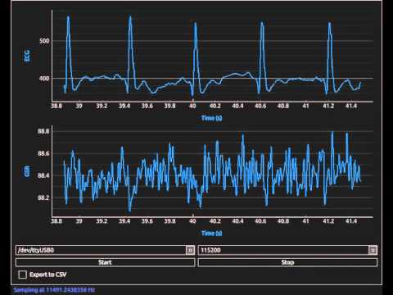Click the 88.8 tick on lower plot

tap(43, 131)
